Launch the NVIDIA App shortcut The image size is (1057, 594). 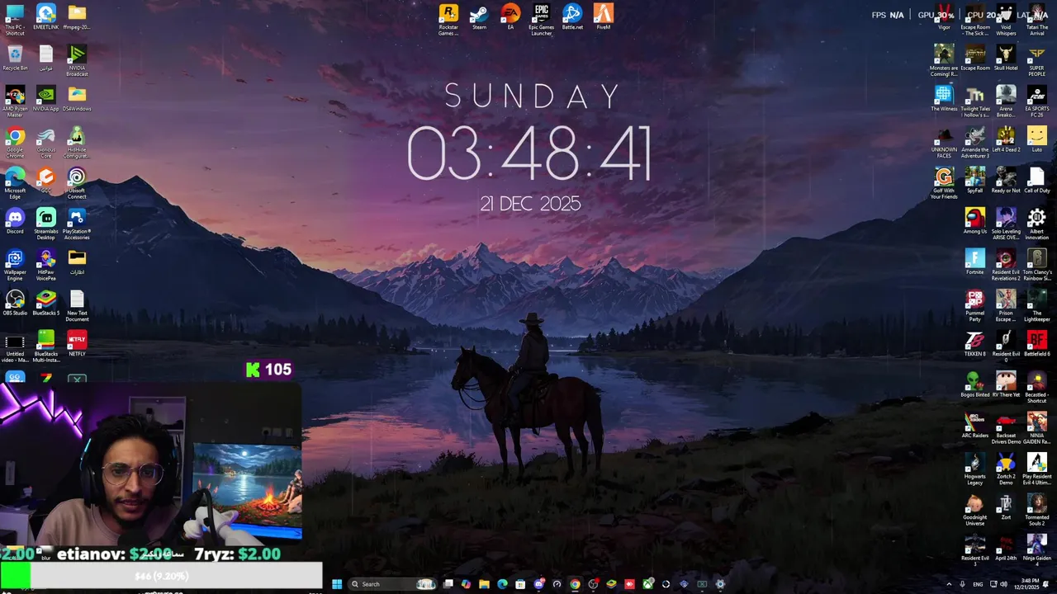click(46, 99)
